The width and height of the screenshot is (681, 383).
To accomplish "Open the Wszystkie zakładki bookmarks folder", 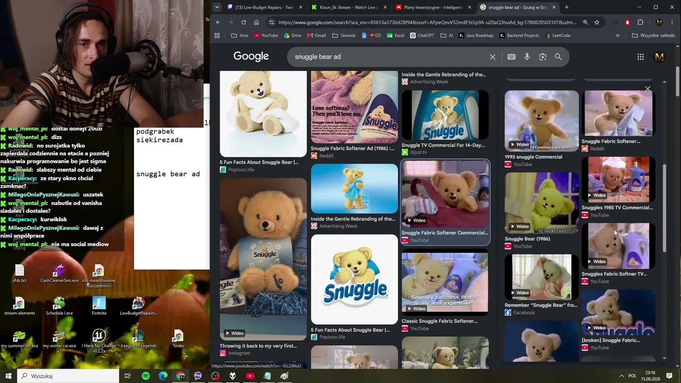I will 654,36.
